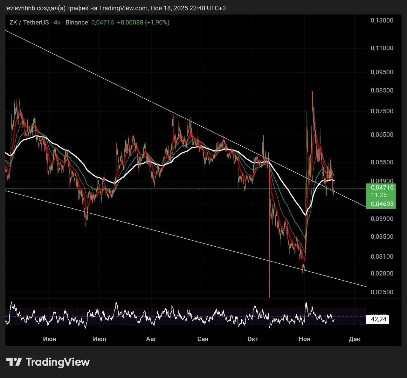Image resolution: width=407 pixels, height=378 pixels.
Task: Click the Окт month label on time axis
Action: click(253, 339)
